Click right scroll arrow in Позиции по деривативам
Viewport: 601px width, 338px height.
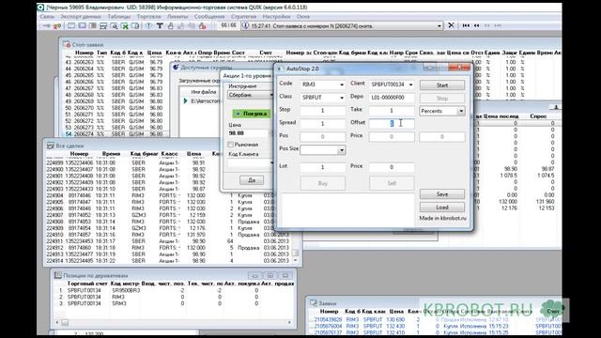[x=290, y=323]
